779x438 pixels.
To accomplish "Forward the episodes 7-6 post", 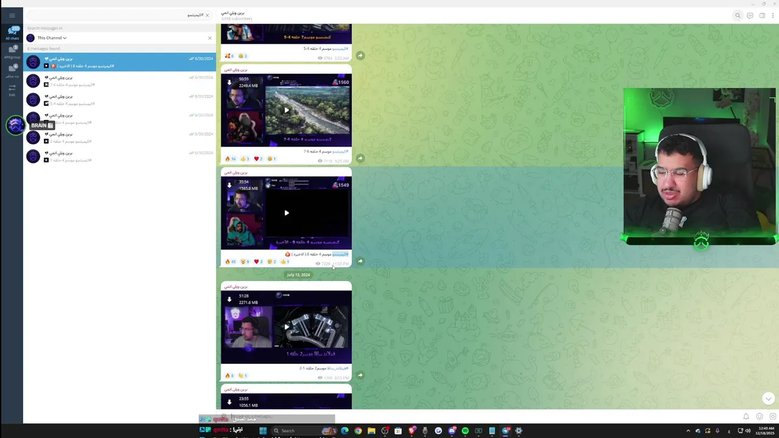I will pos(360,158).
